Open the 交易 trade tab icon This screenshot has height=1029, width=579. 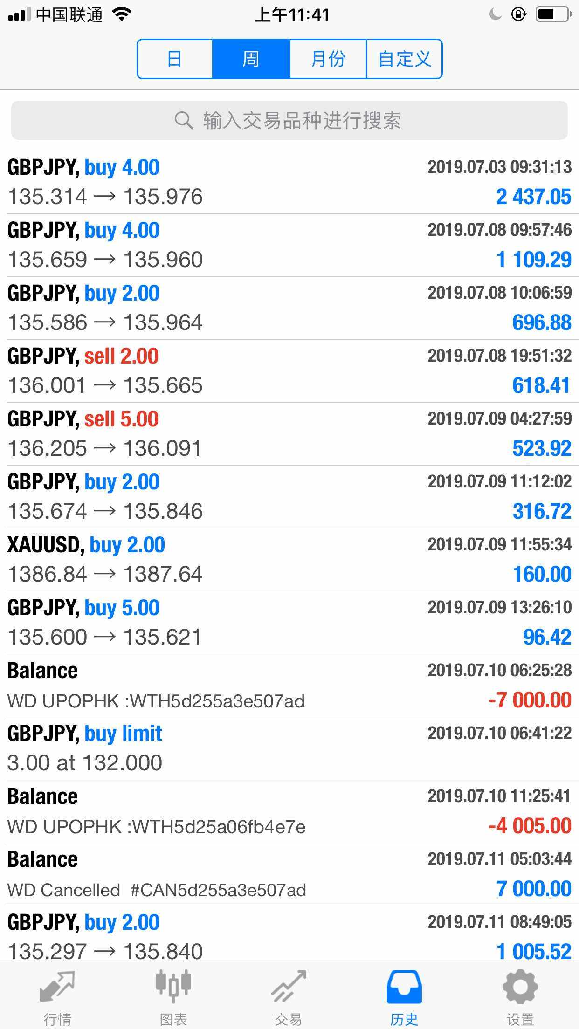point(289,987)
